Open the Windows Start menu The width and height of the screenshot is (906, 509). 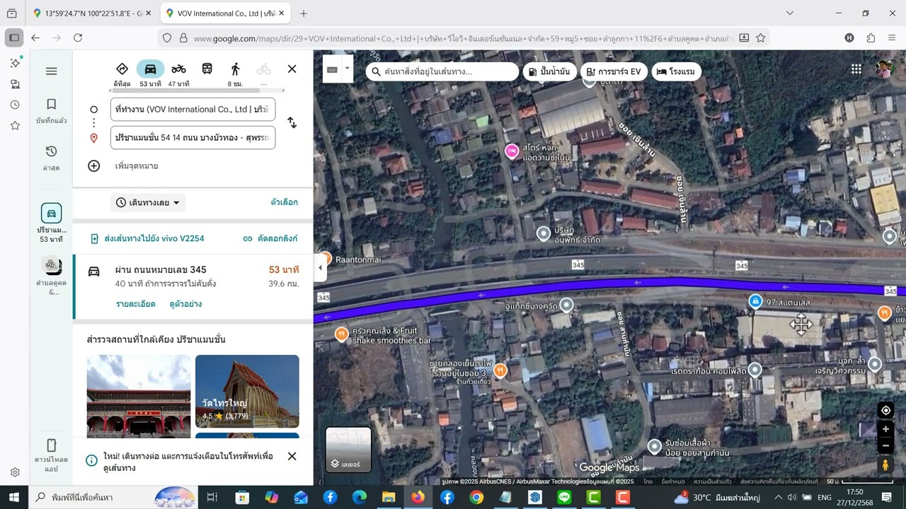14,497
